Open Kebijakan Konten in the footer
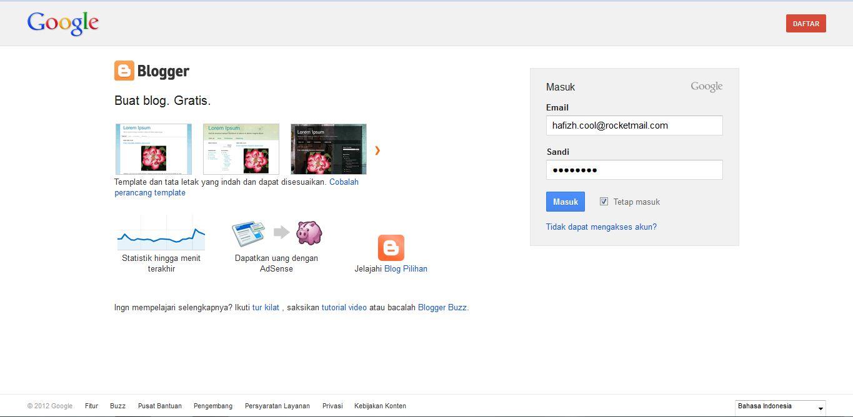This screenshot has height=417, width=853. coord(380,406)
